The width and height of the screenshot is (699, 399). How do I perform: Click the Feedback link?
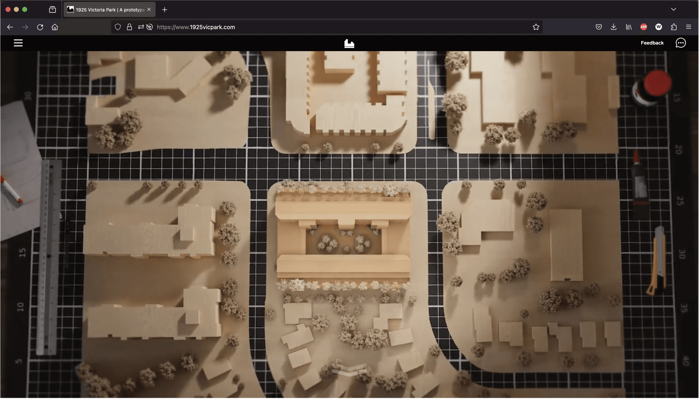(652, 43)
